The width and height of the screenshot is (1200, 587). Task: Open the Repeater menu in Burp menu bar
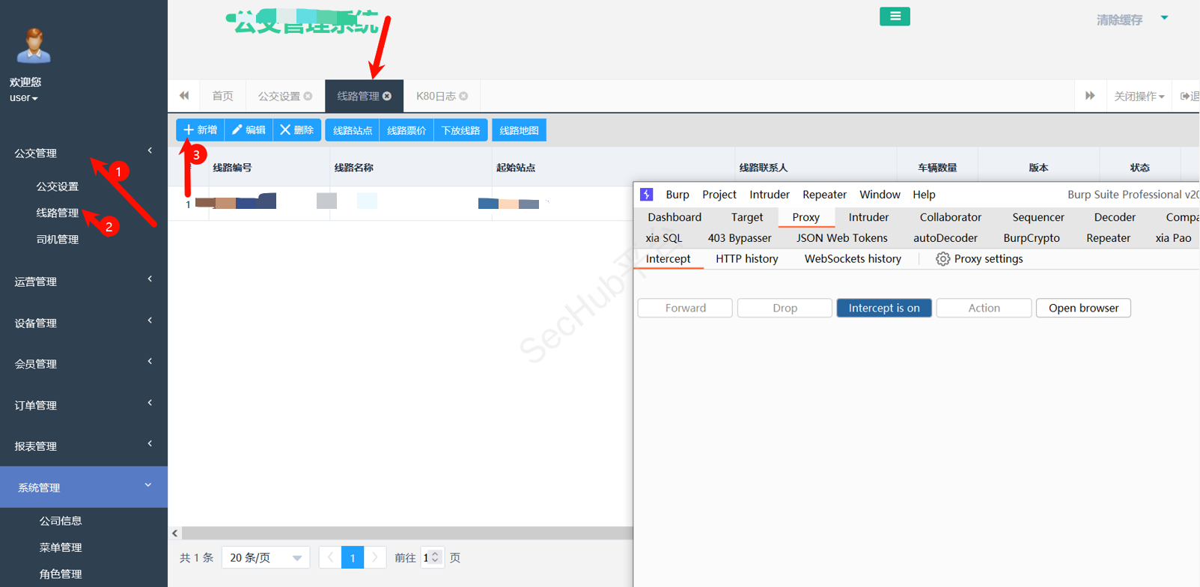pos(824,195)
